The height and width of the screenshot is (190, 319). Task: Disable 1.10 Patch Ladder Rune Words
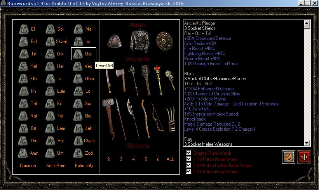click(x=188, y=165)
